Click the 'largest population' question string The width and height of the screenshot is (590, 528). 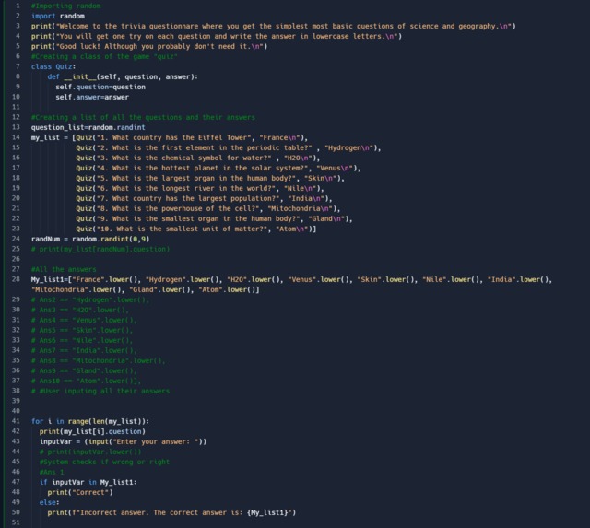(188, 198)
